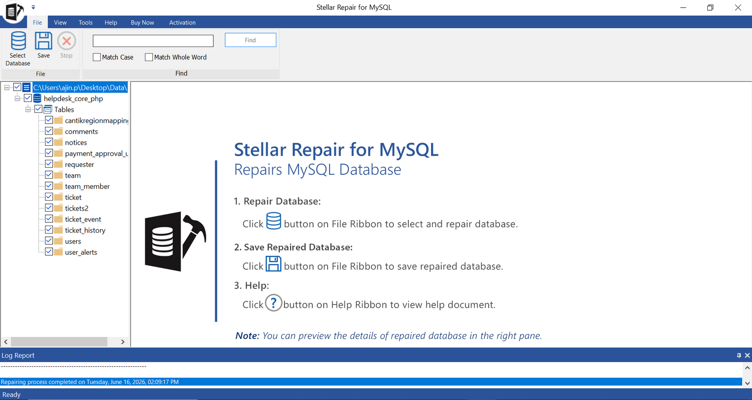Click the tree horizontal scrollbar thumb
Screen dimensions: 752x400
(x=59, y=342)
